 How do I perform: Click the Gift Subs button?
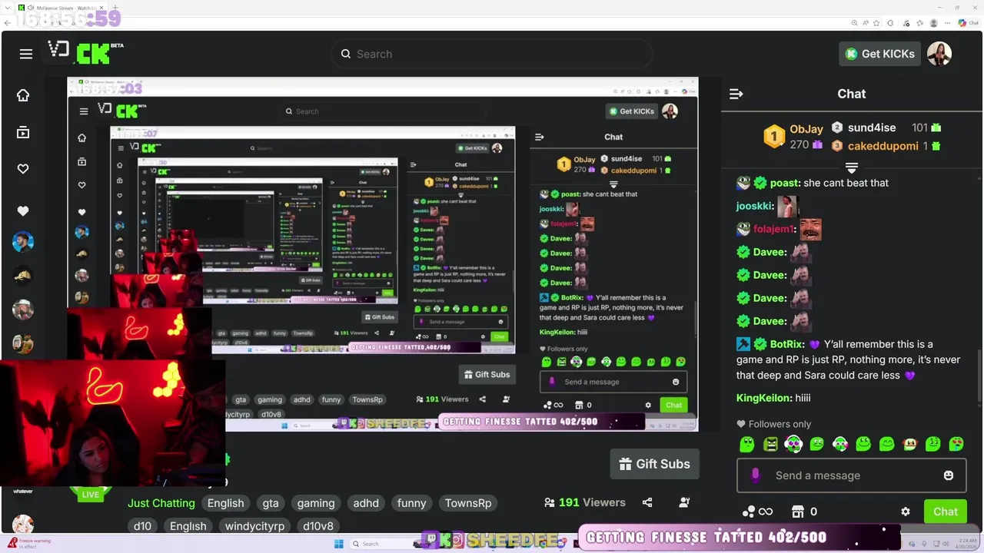click(655, 464)
